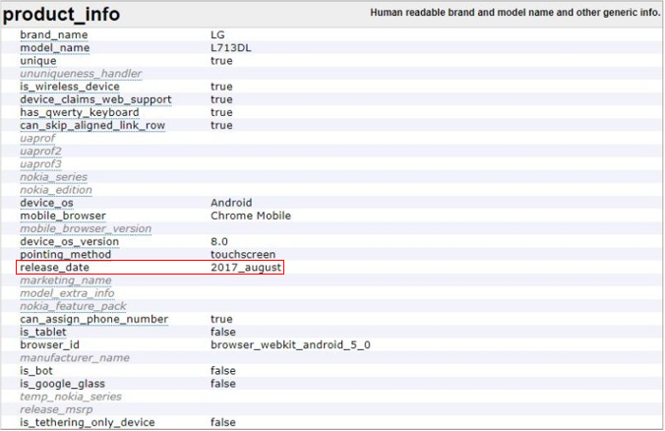665x431 pixels.
Task: Open the pointing_method link
Action: pos(66,255)
